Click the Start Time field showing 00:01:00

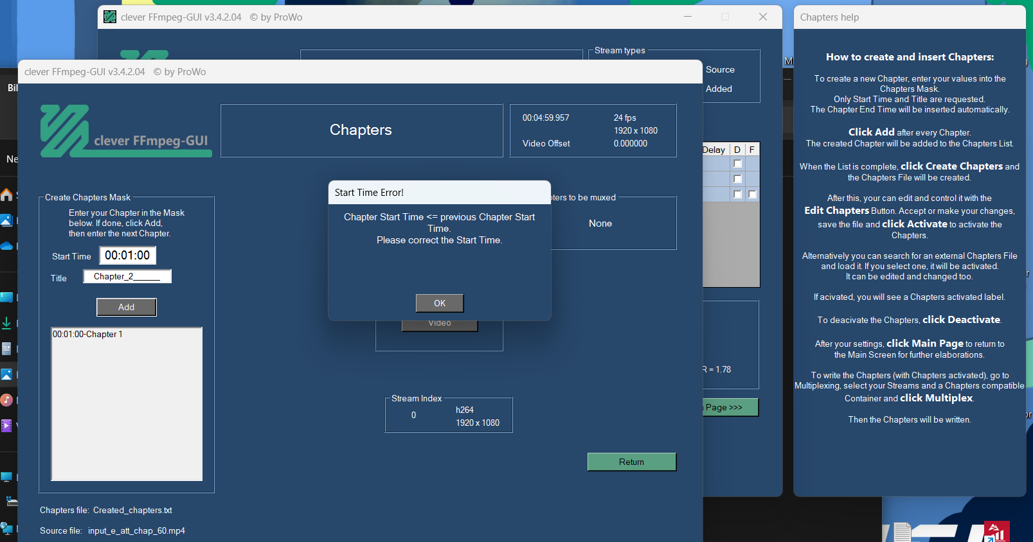[x=127, y=256]
